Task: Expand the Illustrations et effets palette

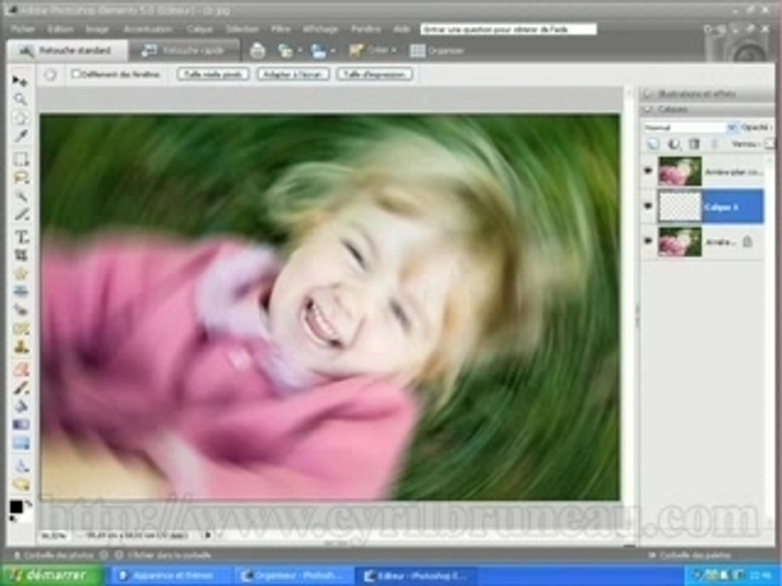Action: click(x=648, y=94)
